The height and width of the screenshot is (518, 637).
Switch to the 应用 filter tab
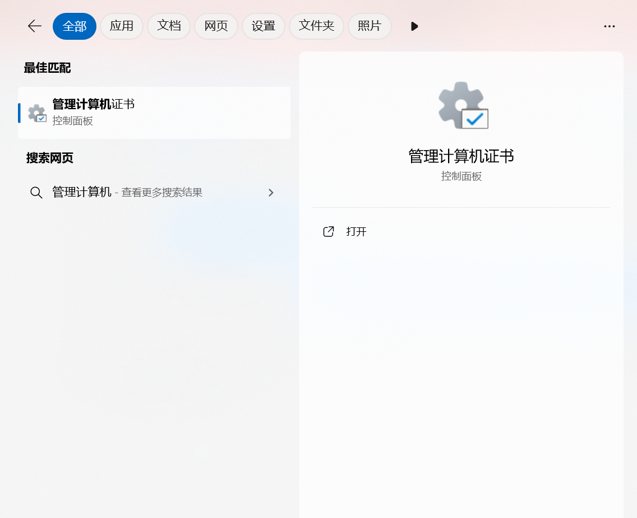tap(122, 26)
